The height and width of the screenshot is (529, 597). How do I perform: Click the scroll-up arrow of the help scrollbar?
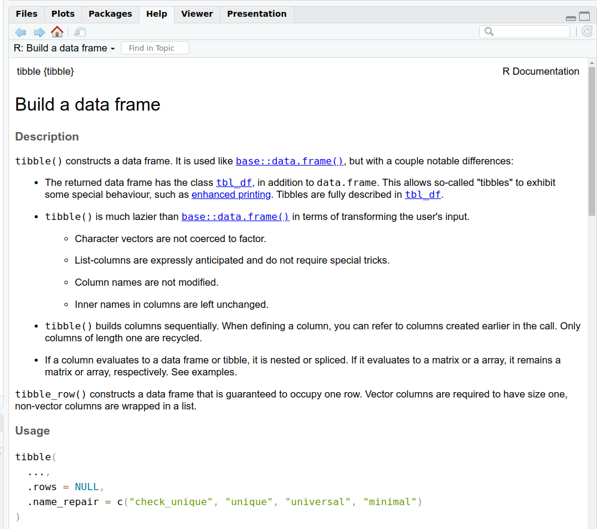[x=592, y=63]
